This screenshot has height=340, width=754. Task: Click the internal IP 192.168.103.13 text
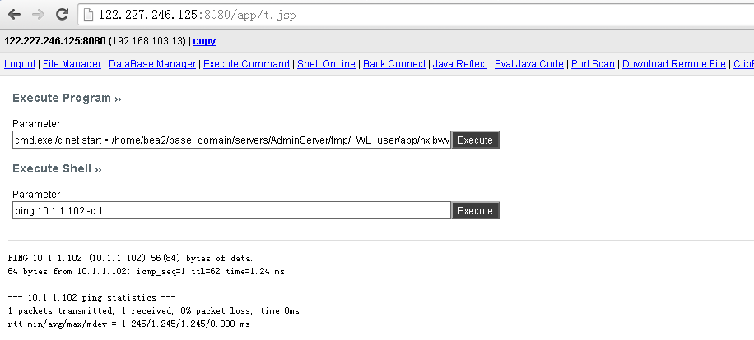(149, 41)
